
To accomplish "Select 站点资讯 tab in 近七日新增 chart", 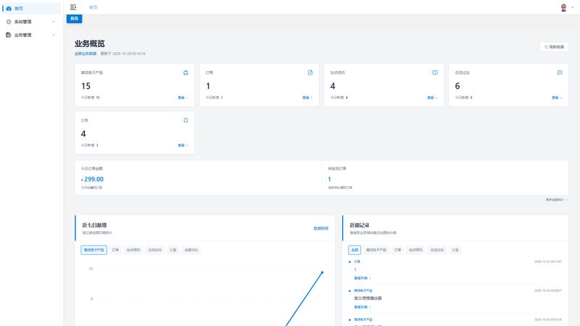I will coord(133,250).
